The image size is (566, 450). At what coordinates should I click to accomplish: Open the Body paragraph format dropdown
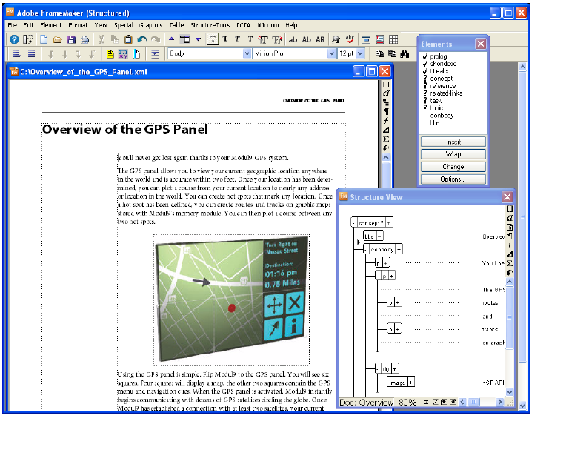click(x=247, y=53)
